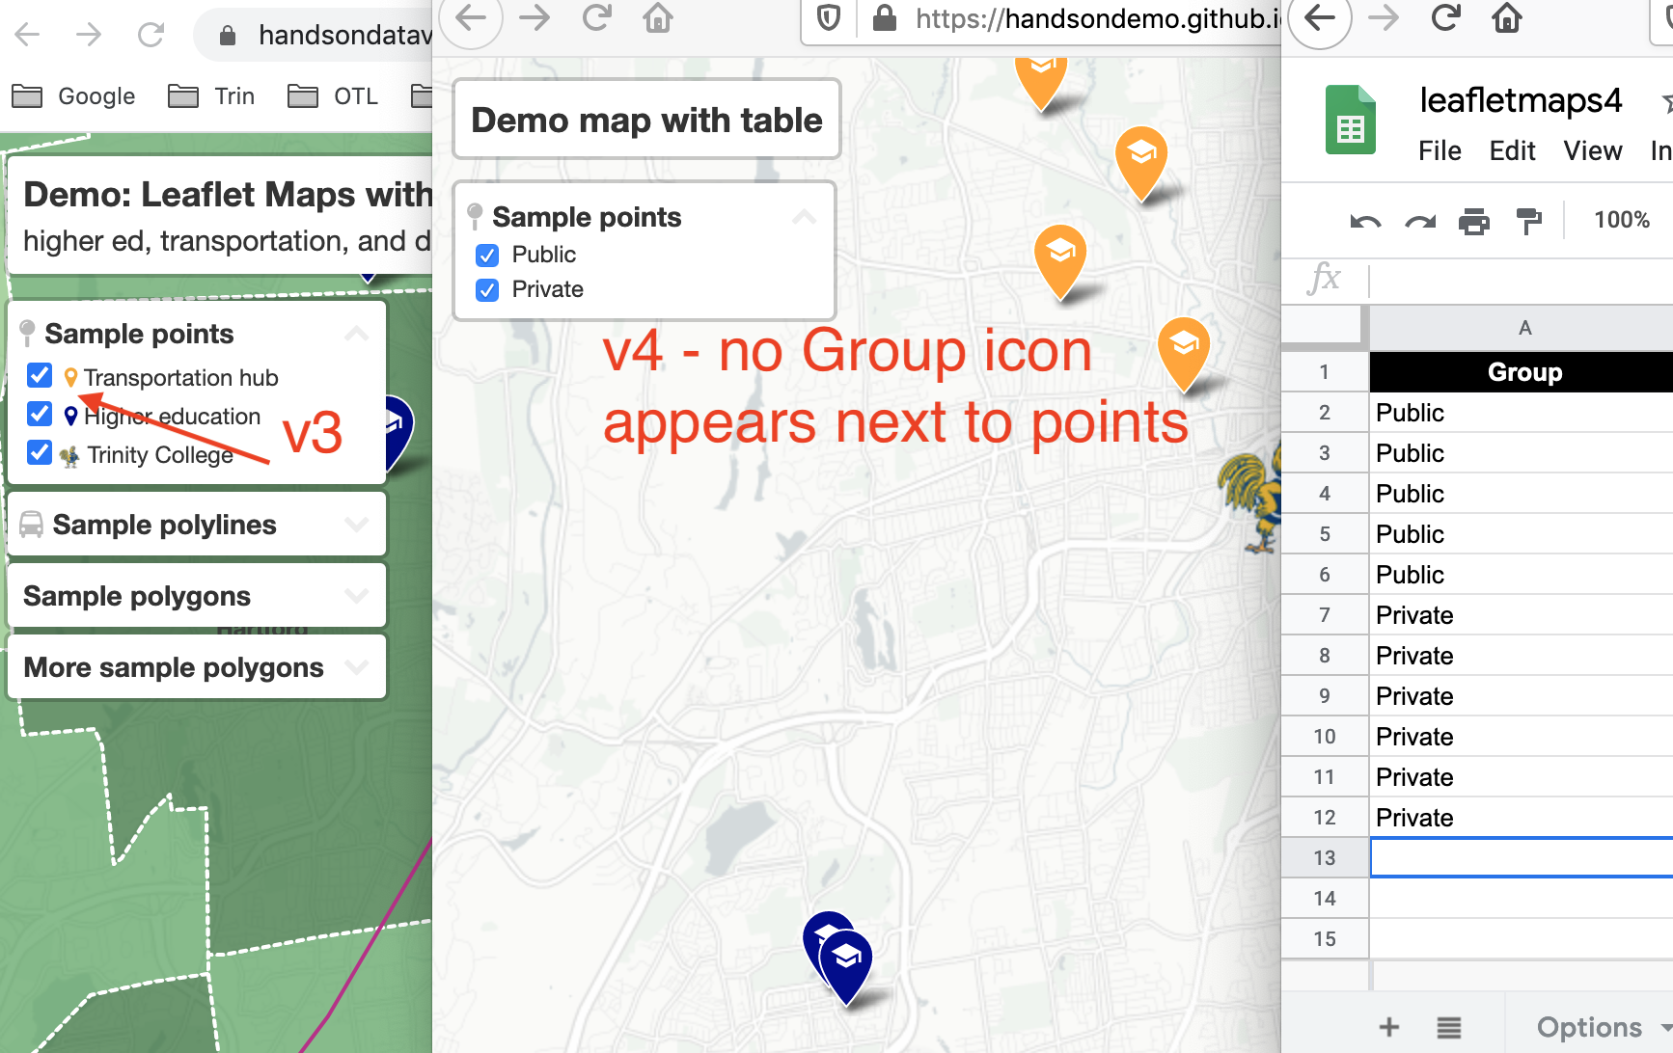Image resolution: width=1673 pixels, height=1053 pixels.
Task: Add a new sheet with the plus icon
Action: tap(1390, 1027)
